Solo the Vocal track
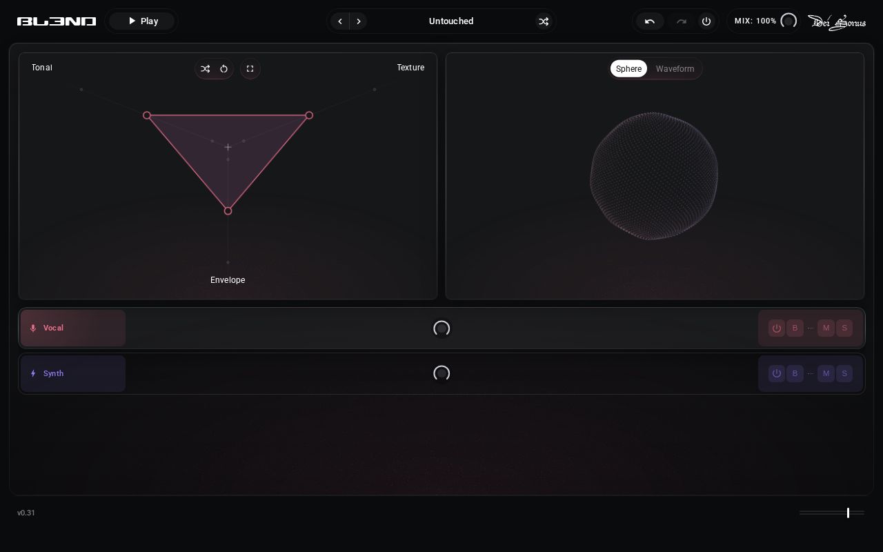 pos(844,328)
